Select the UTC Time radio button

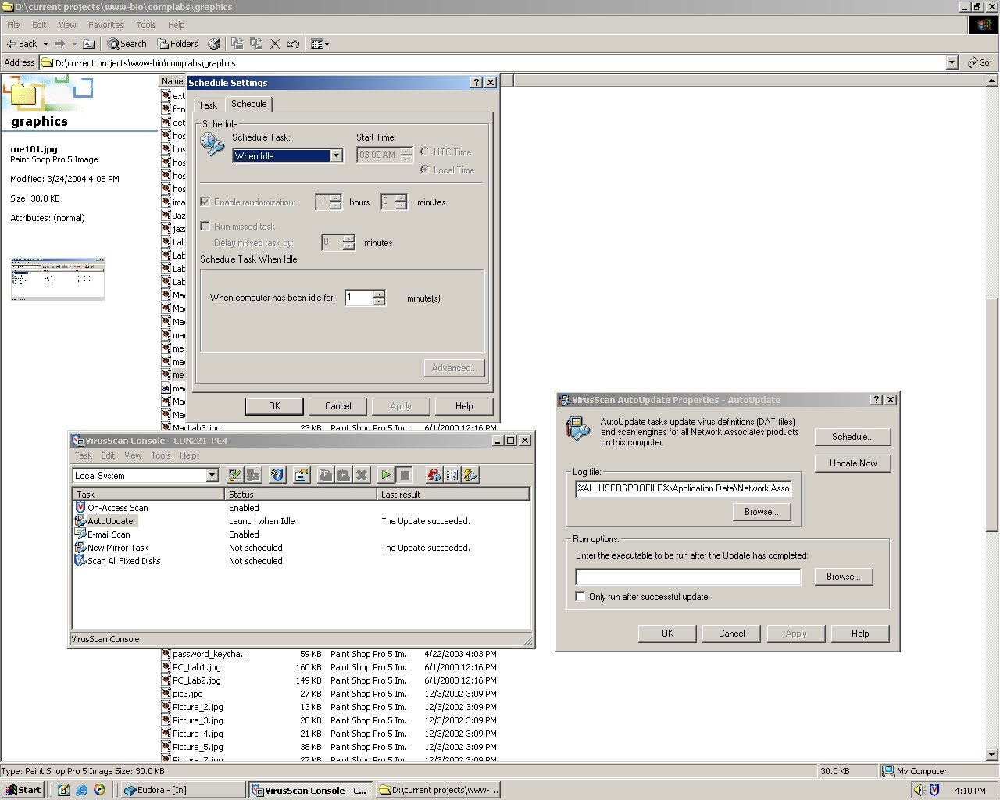point(424,152)
